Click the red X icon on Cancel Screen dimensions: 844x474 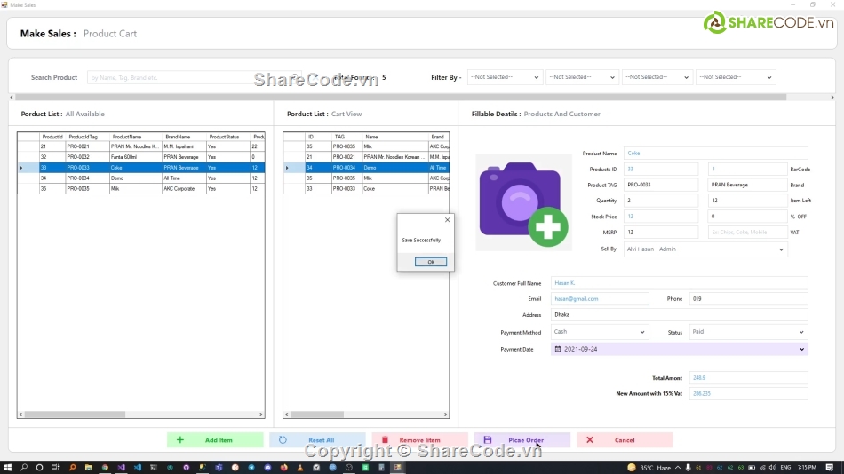590,440
